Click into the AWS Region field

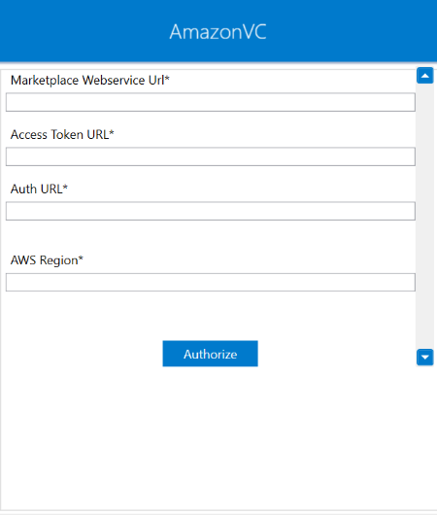tap(211, 282)
